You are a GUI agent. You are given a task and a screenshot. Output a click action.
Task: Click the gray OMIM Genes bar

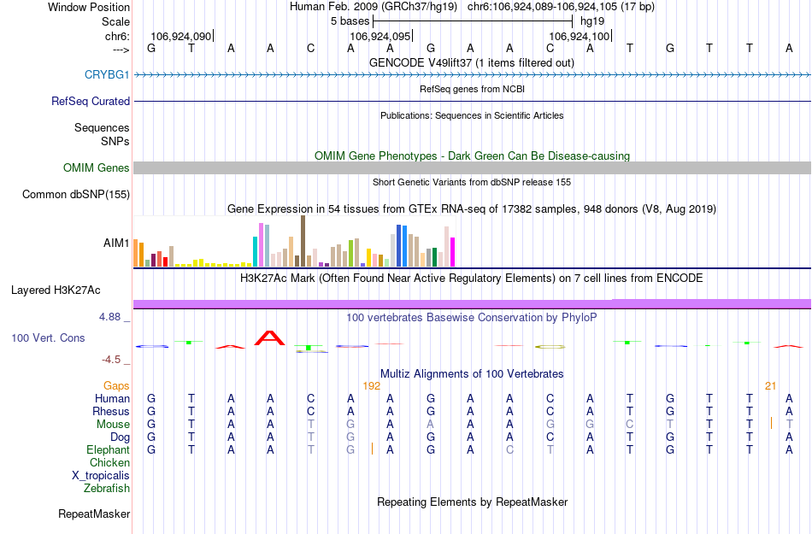472,167
